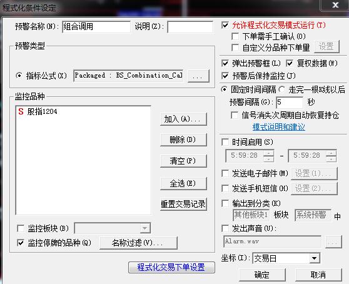Enable 发送电子邮件 checkbox
349x284 pixels.
(225, 173)
